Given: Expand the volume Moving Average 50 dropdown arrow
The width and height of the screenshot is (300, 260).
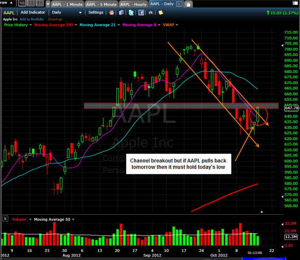Looking at the screenshot, I should (x=73, y=220).
